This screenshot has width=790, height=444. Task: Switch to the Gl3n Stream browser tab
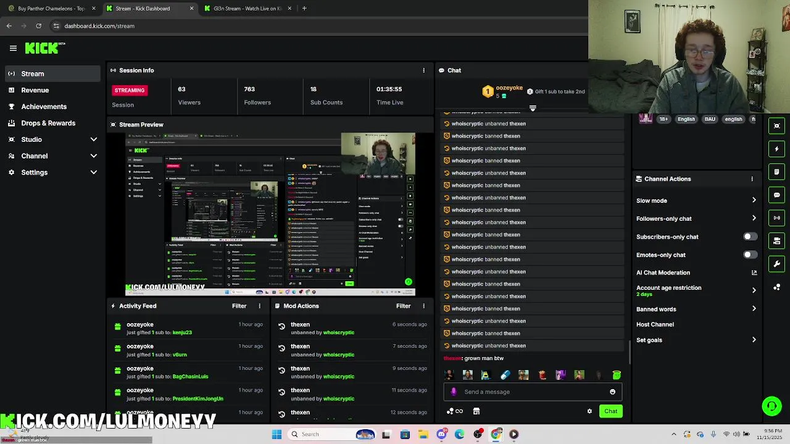point(247,9)
